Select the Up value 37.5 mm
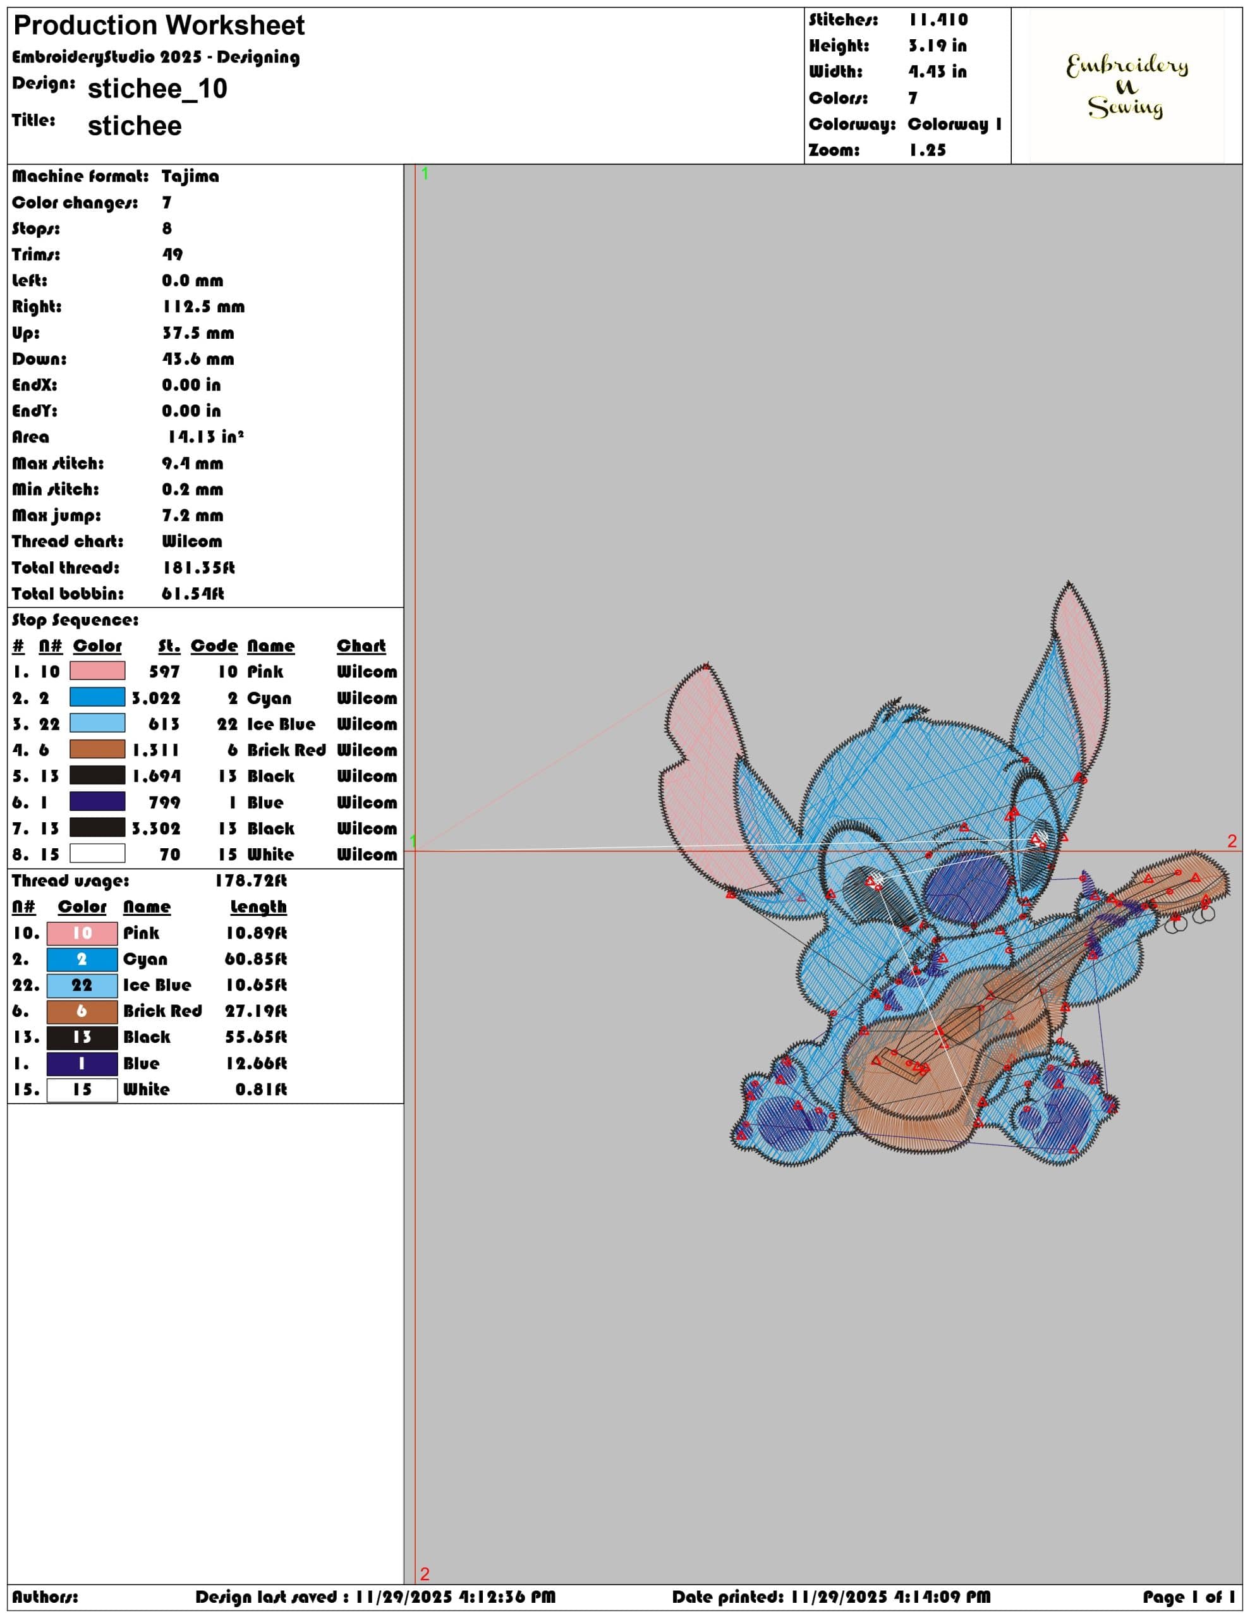Image resolution: width=1250 pixels, height=1618 pixels. pyautogui.click(x=198, y=333)
